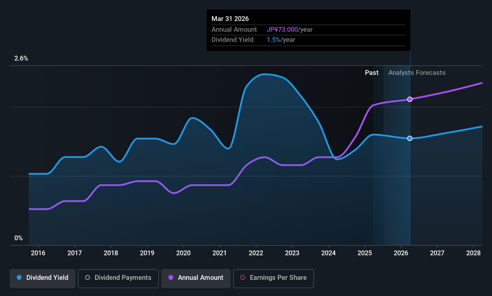Click the blue Dividend Yield data point
492x296 pixels.
pos(410,138)
